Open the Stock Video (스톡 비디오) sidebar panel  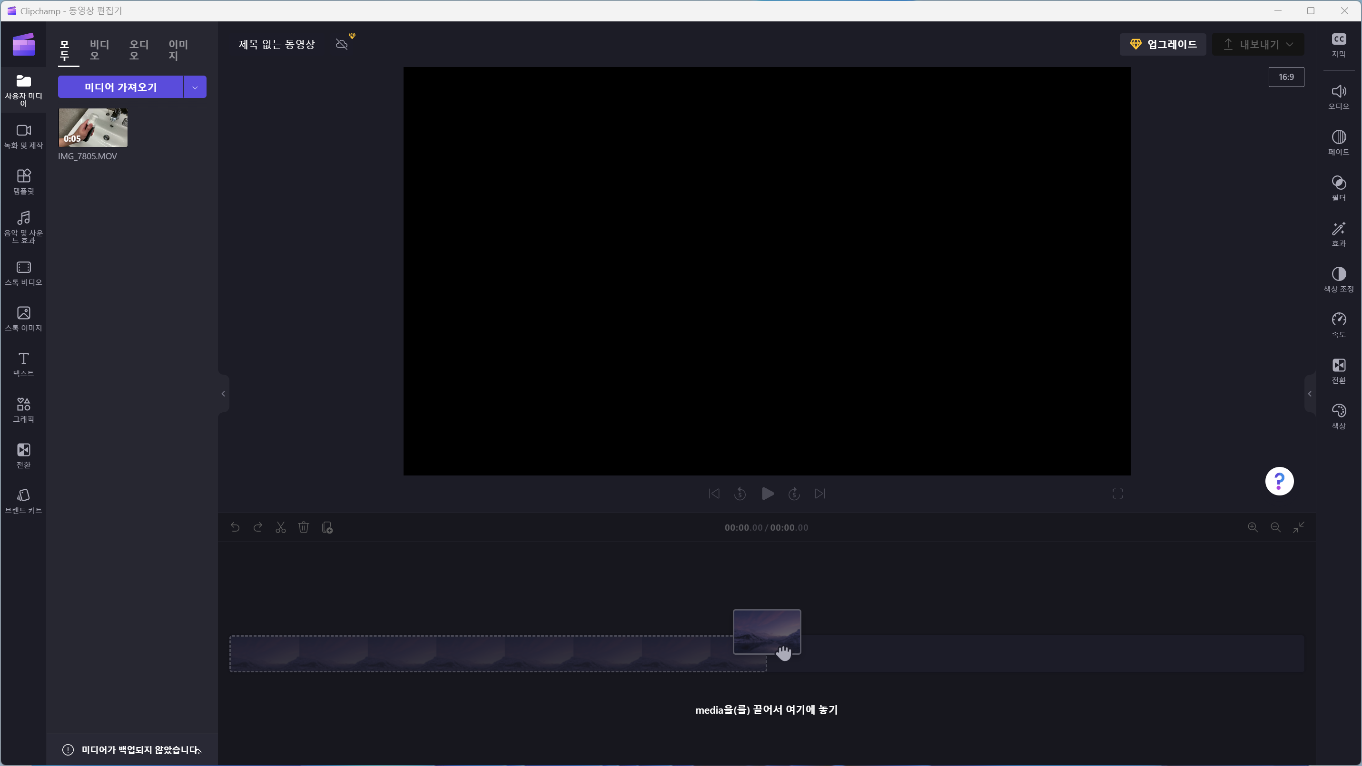[23, 273]
